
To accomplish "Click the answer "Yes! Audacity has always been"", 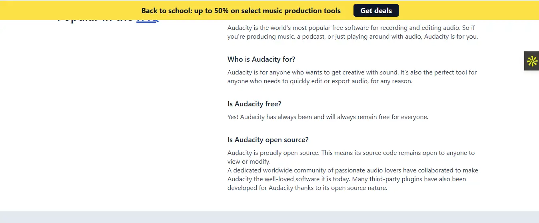I will (x=327, y=117).
